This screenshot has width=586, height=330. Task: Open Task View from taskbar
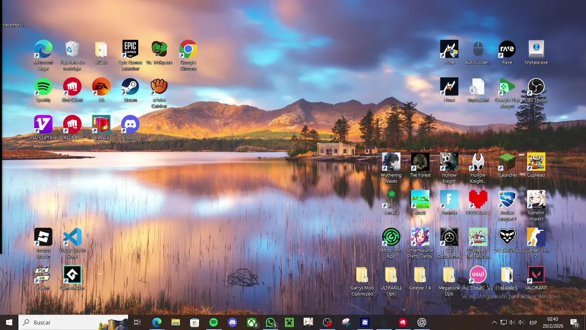[137, 323]
